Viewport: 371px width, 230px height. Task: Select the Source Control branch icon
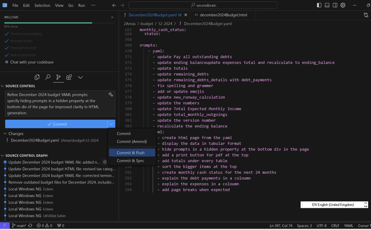tap(58, 77)
